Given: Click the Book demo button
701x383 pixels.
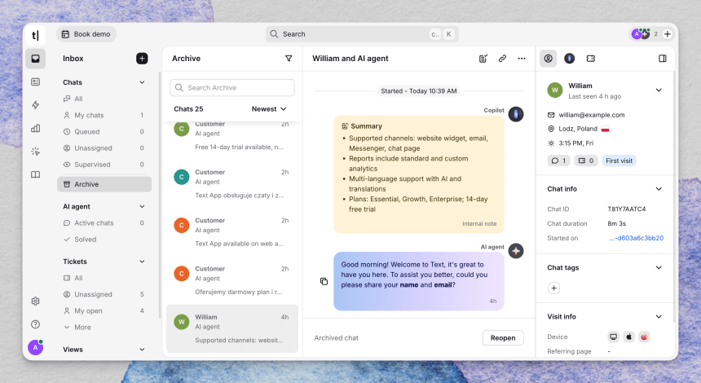Looking at the screenshot, I should point(86,34).
